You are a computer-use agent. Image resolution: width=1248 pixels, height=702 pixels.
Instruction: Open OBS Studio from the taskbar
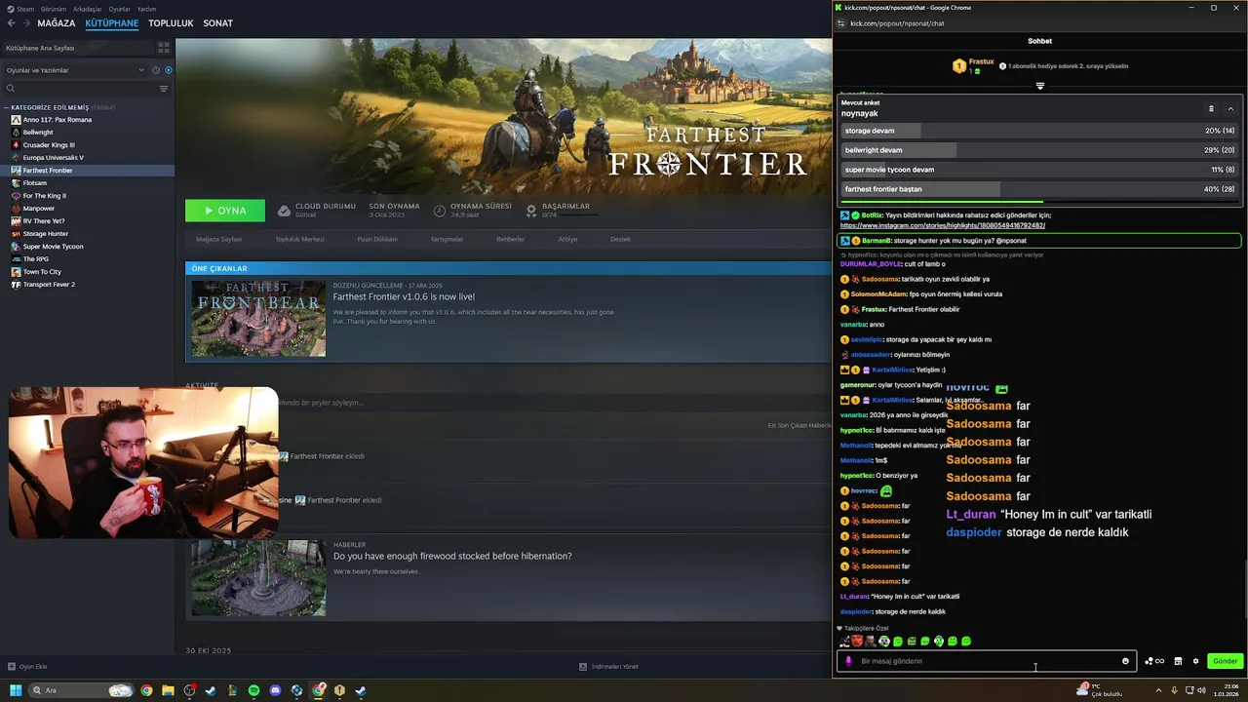pyautogui.click(x=189, y=690)
